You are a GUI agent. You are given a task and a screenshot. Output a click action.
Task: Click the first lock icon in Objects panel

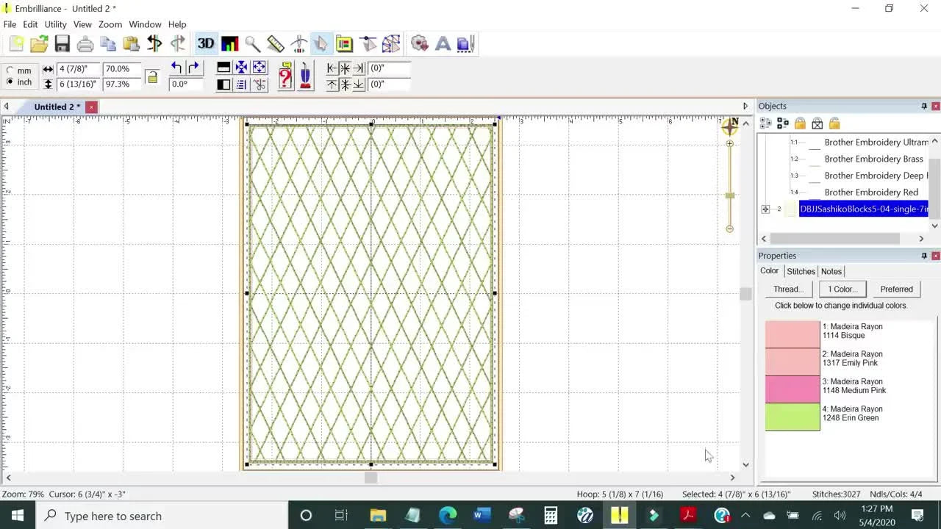[x=800, y=123]
